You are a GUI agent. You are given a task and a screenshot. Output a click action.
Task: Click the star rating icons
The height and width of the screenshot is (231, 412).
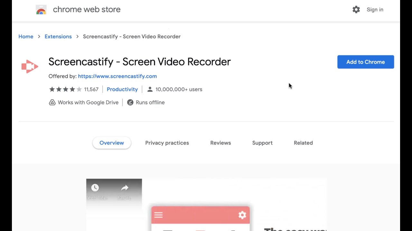tap(65, 89)
